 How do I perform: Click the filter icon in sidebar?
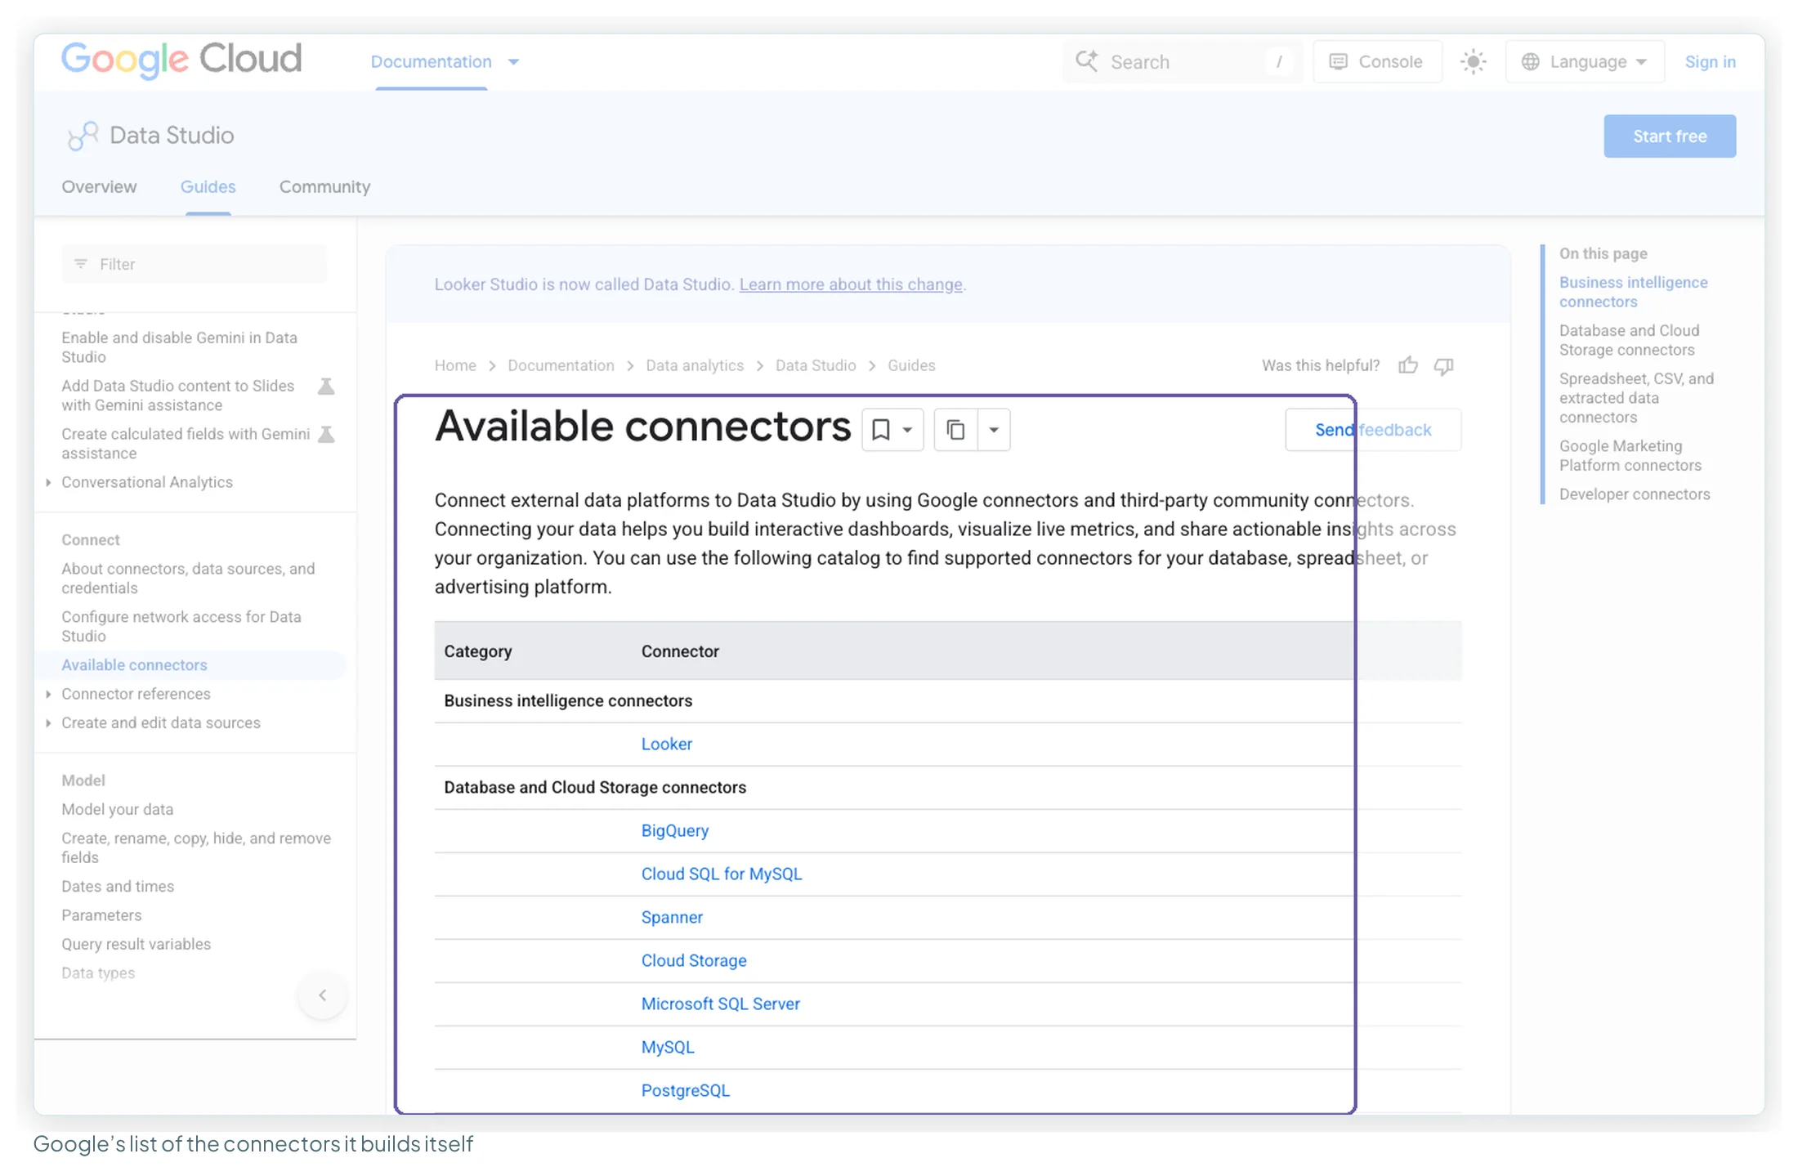point(81,264)
